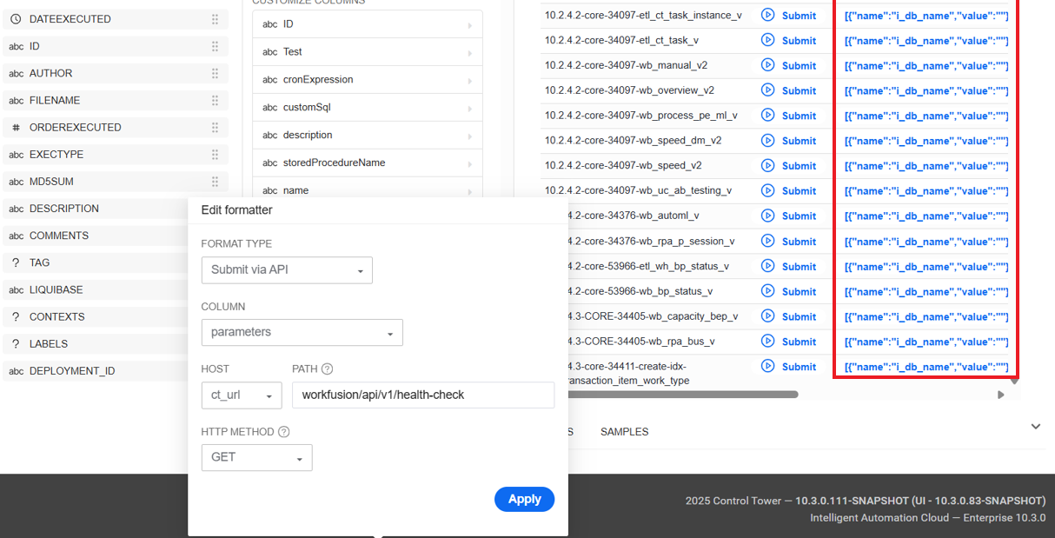This screenshot has height=538, width=1055.
Task: Select the name column in Customize Columns
Action: (368, 189)
